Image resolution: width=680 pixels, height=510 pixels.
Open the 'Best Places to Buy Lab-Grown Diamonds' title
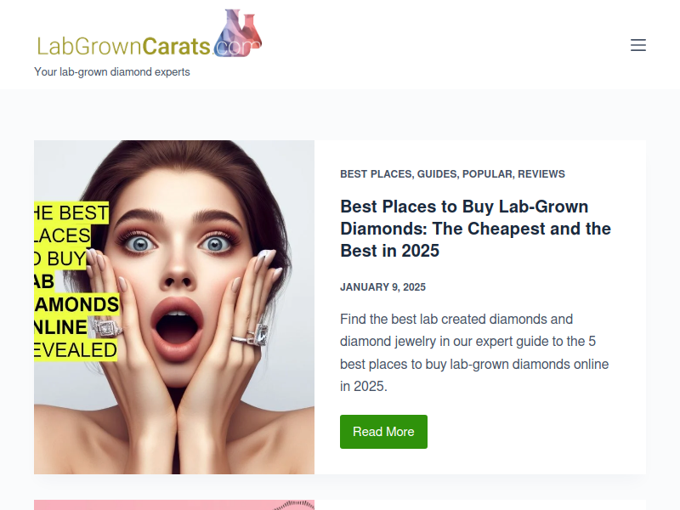pyautogui.click(x=475, y=229)
